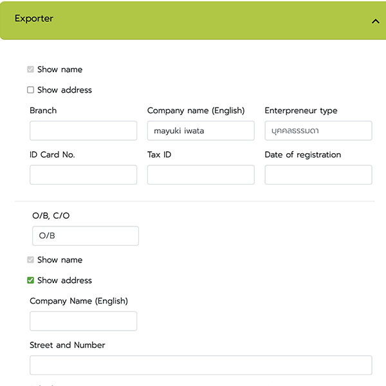The image size is (386, 386).
Task: Open the Date of registration field
Action: 318,175
